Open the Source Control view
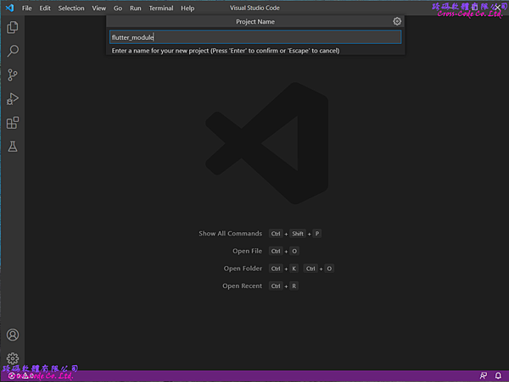509x382 pixels. pyautogui.click(x=13, y=75)
